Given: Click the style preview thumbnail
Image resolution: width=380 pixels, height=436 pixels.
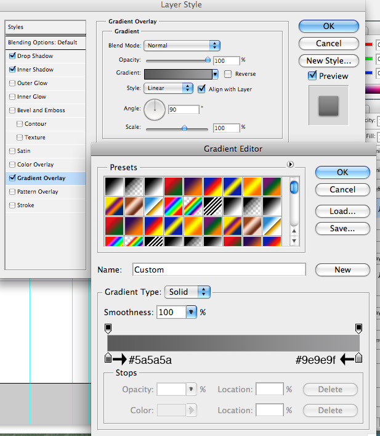Looking at the screenshot, I should (329, 105).
